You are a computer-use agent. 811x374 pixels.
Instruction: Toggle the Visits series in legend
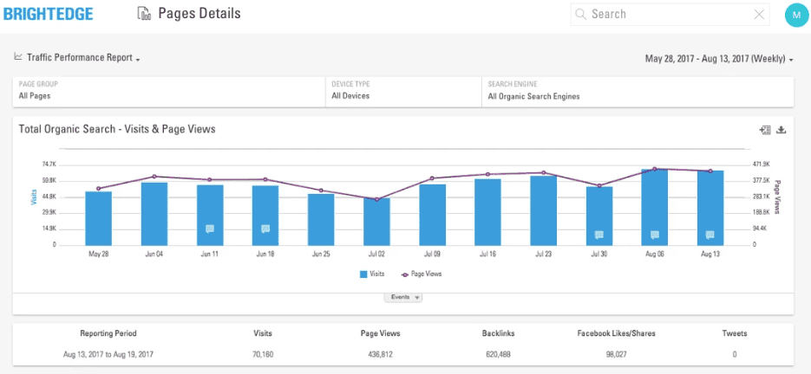point(372,274)
